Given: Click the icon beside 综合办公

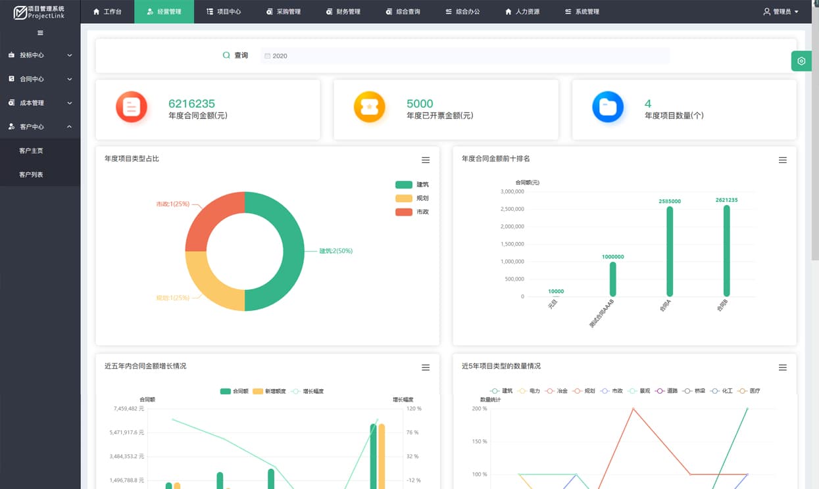Looking at the screenshot, I should click(x=449, y=12).
